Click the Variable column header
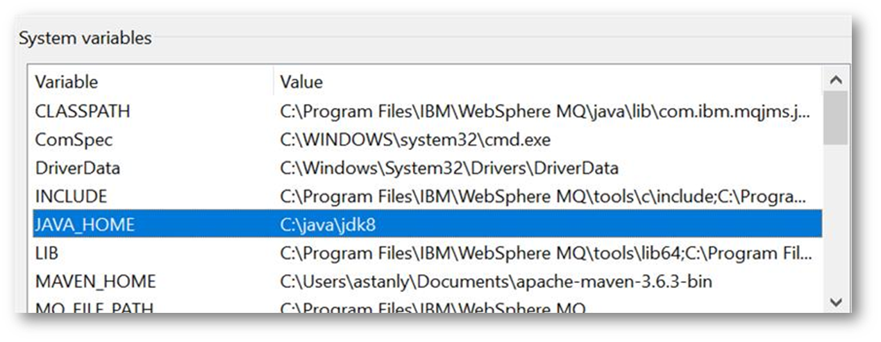This screenshot has height=342, width=881. click(67, 82)
